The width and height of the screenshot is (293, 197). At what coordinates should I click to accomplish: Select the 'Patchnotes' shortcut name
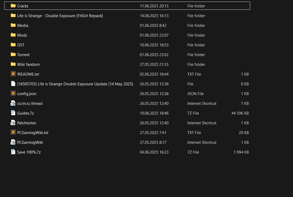[26, 123]
